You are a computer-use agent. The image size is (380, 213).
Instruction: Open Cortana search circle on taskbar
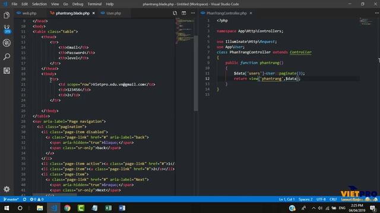click(20, 208)
